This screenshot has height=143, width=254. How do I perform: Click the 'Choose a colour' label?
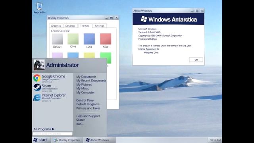click(60, 31)
